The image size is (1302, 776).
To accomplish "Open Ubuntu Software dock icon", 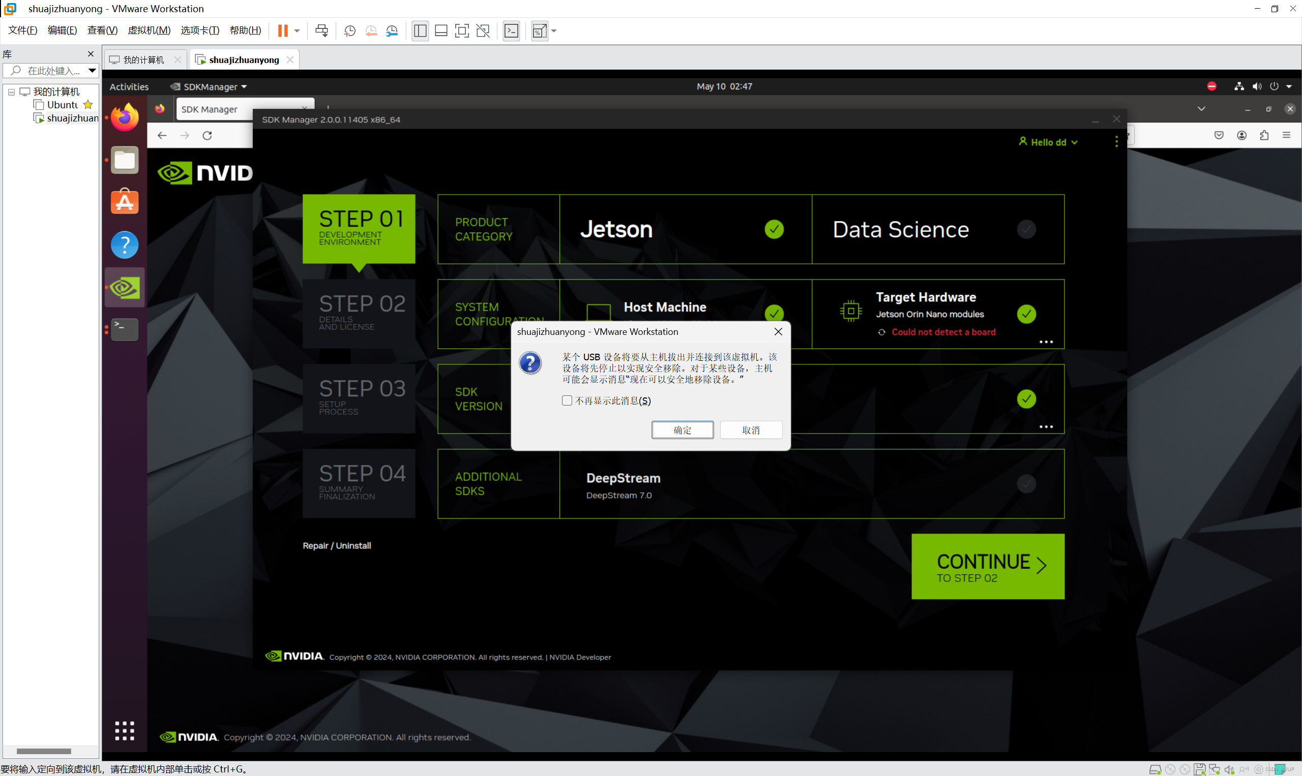I will 125,202.
